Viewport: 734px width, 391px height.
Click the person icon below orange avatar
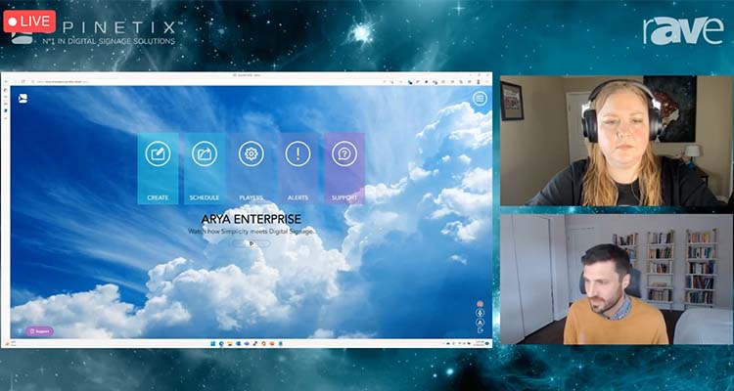click(x=480, y=313)
